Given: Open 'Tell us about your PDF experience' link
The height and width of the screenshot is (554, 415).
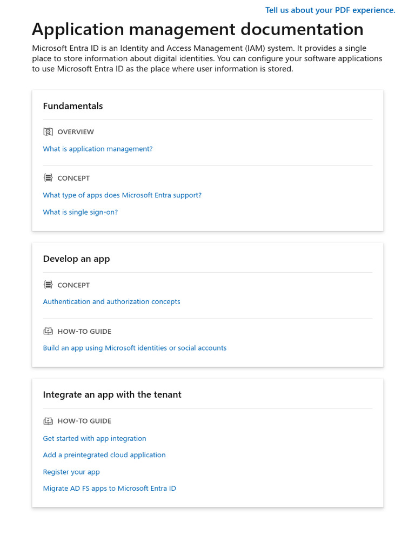Looking at the screenshot, I should pos(330,10).
